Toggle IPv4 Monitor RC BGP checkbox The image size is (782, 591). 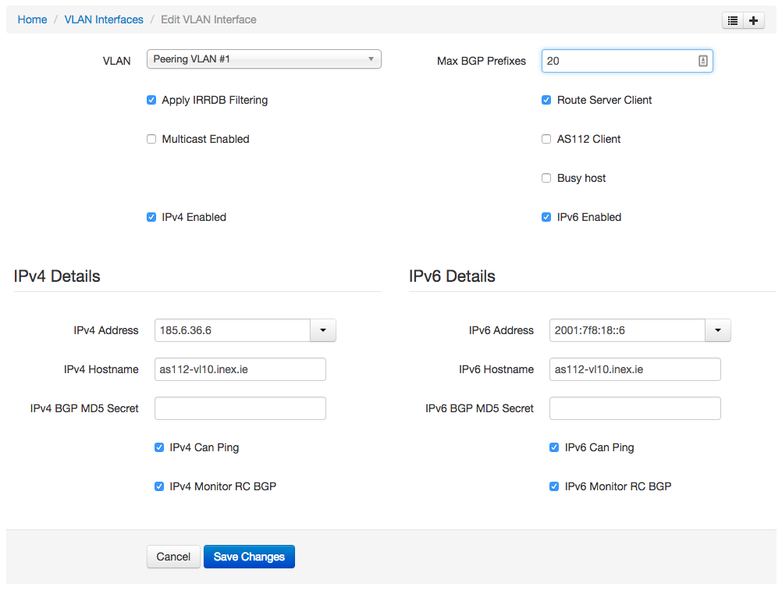click(159, 486)
